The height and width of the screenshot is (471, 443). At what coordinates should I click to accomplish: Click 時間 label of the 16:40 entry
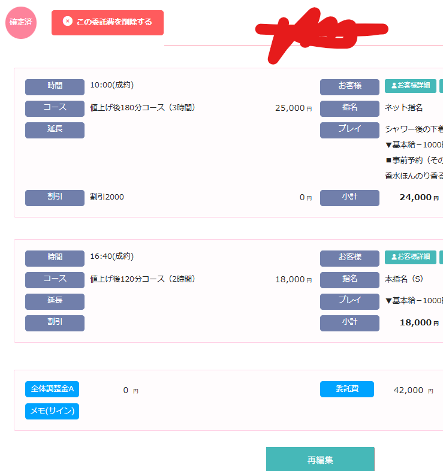tap(55, 258)
